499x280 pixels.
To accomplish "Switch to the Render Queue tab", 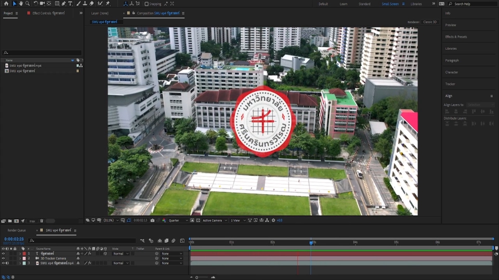I will pos(17,230).
